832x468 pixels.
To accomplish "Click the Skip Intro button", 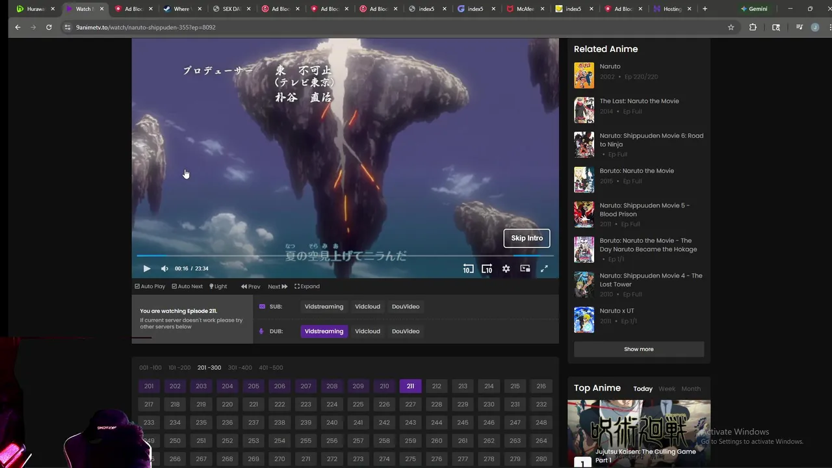I will [x=526, y=238].
